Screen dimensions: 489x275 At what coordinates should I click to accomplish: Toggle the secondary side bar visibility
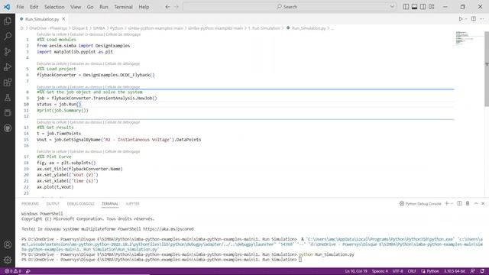click(x=423, y=7)
